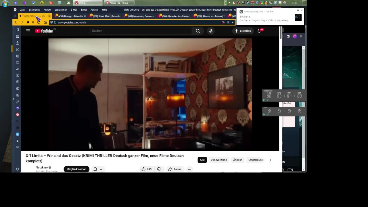The height and width of the screenshot is (207, 368).
Task: Open the Mail panel in sidebar
Action: 18,76
